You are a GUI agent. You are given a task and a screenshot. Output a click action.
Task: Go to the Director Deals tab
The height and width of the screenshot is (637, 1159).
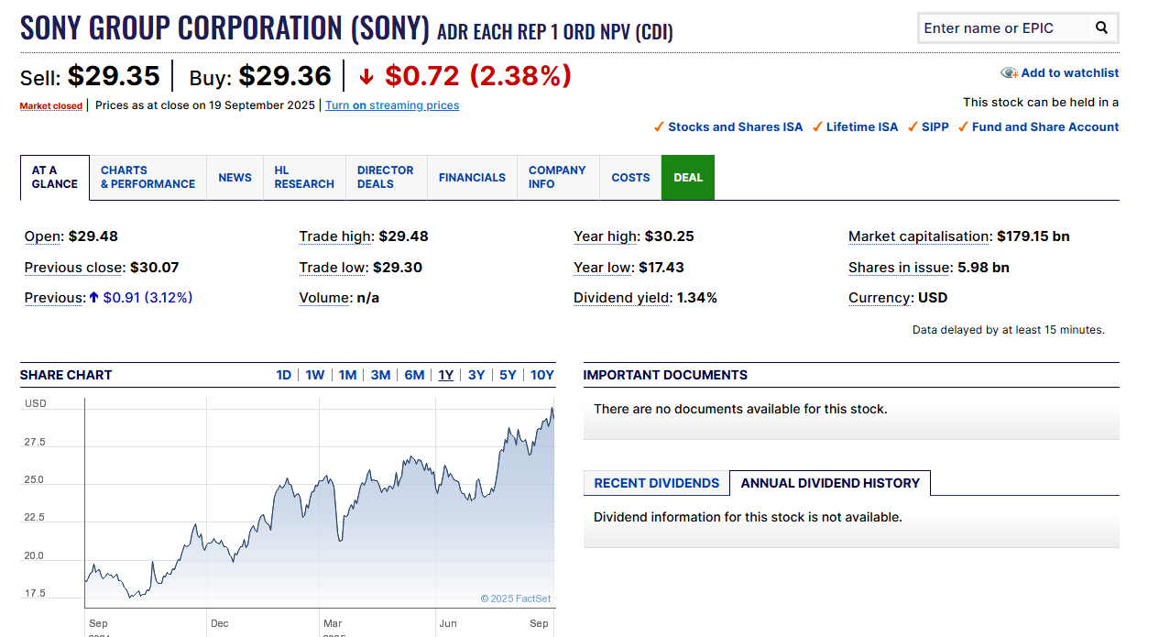pyautogui.click(x=385, y=178)
